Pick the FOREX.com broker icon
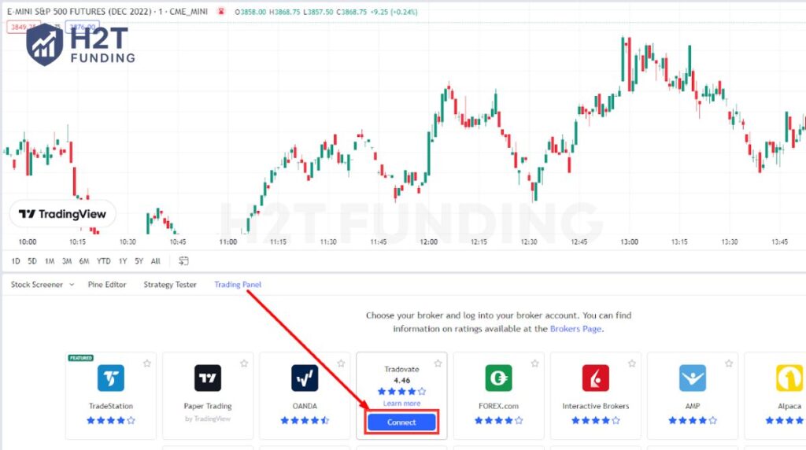The image size is (806, 450). (x=498, y=378)
